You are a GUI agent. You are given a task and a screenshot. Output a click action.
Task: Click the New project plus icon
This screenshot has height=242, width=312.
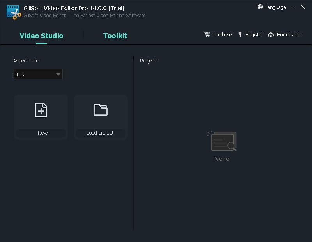pos(41,110)
